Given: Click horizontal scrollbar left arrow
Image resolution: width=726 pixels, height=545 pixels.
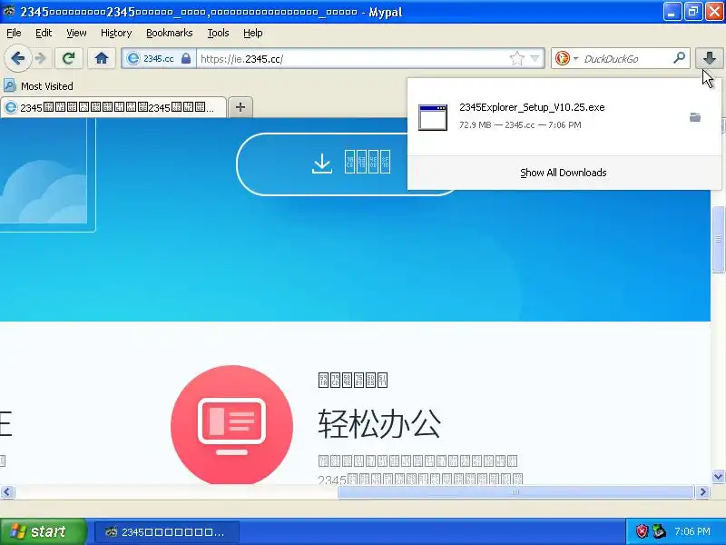Looking at the screenshot, I should click(x=7, y=491).
